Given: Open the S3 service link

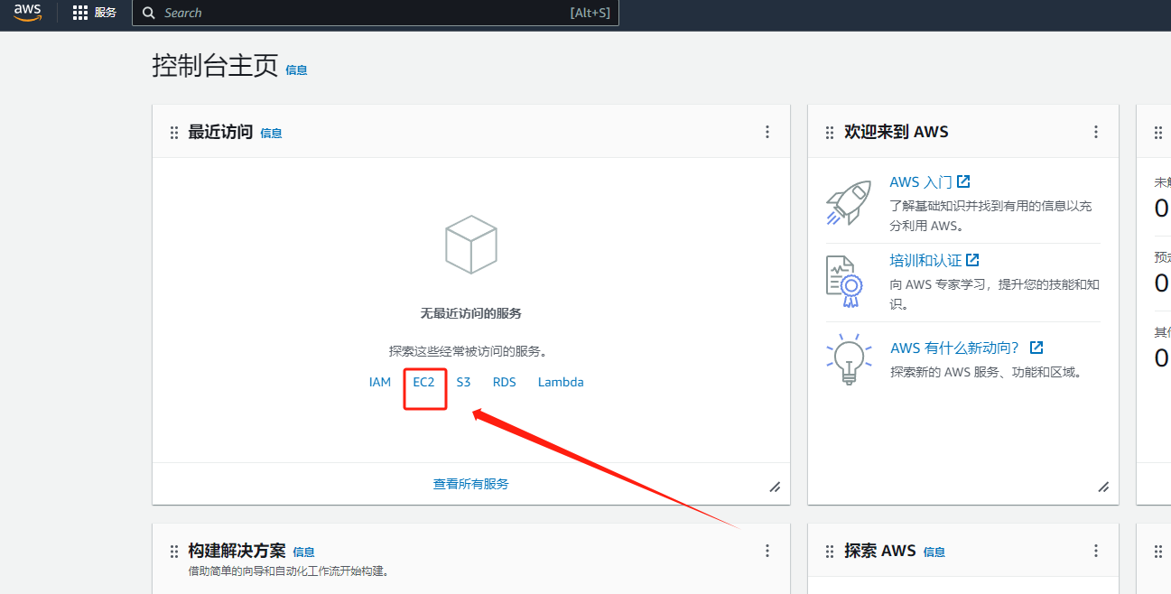Looking at the screenshot, I should point(463,382).
